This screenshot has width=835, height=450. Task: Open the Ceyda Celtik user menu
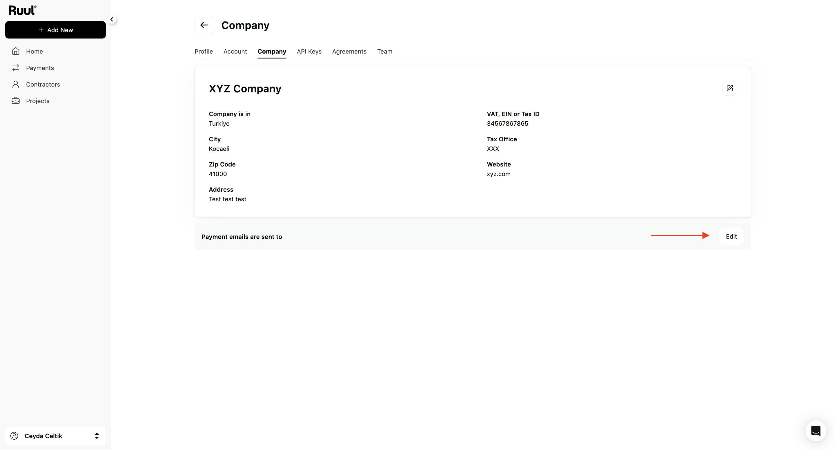point(55,436)
